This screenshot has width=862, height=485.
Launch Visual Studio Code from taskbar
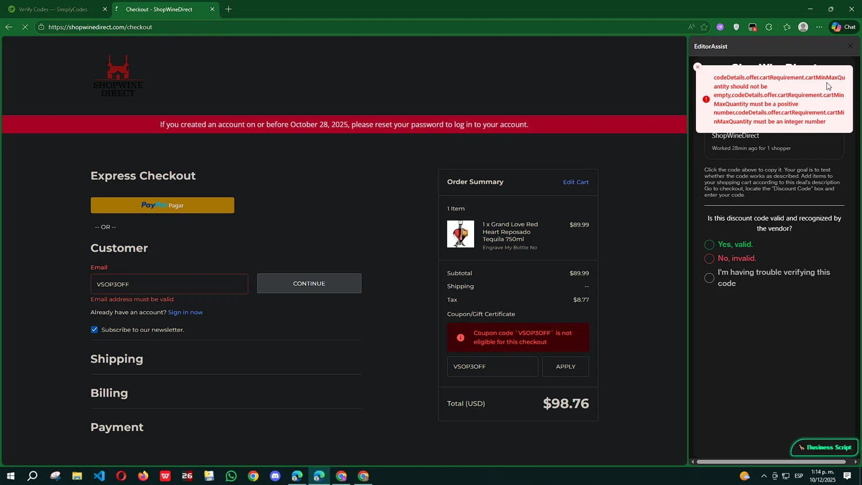[x=99, y=476]
